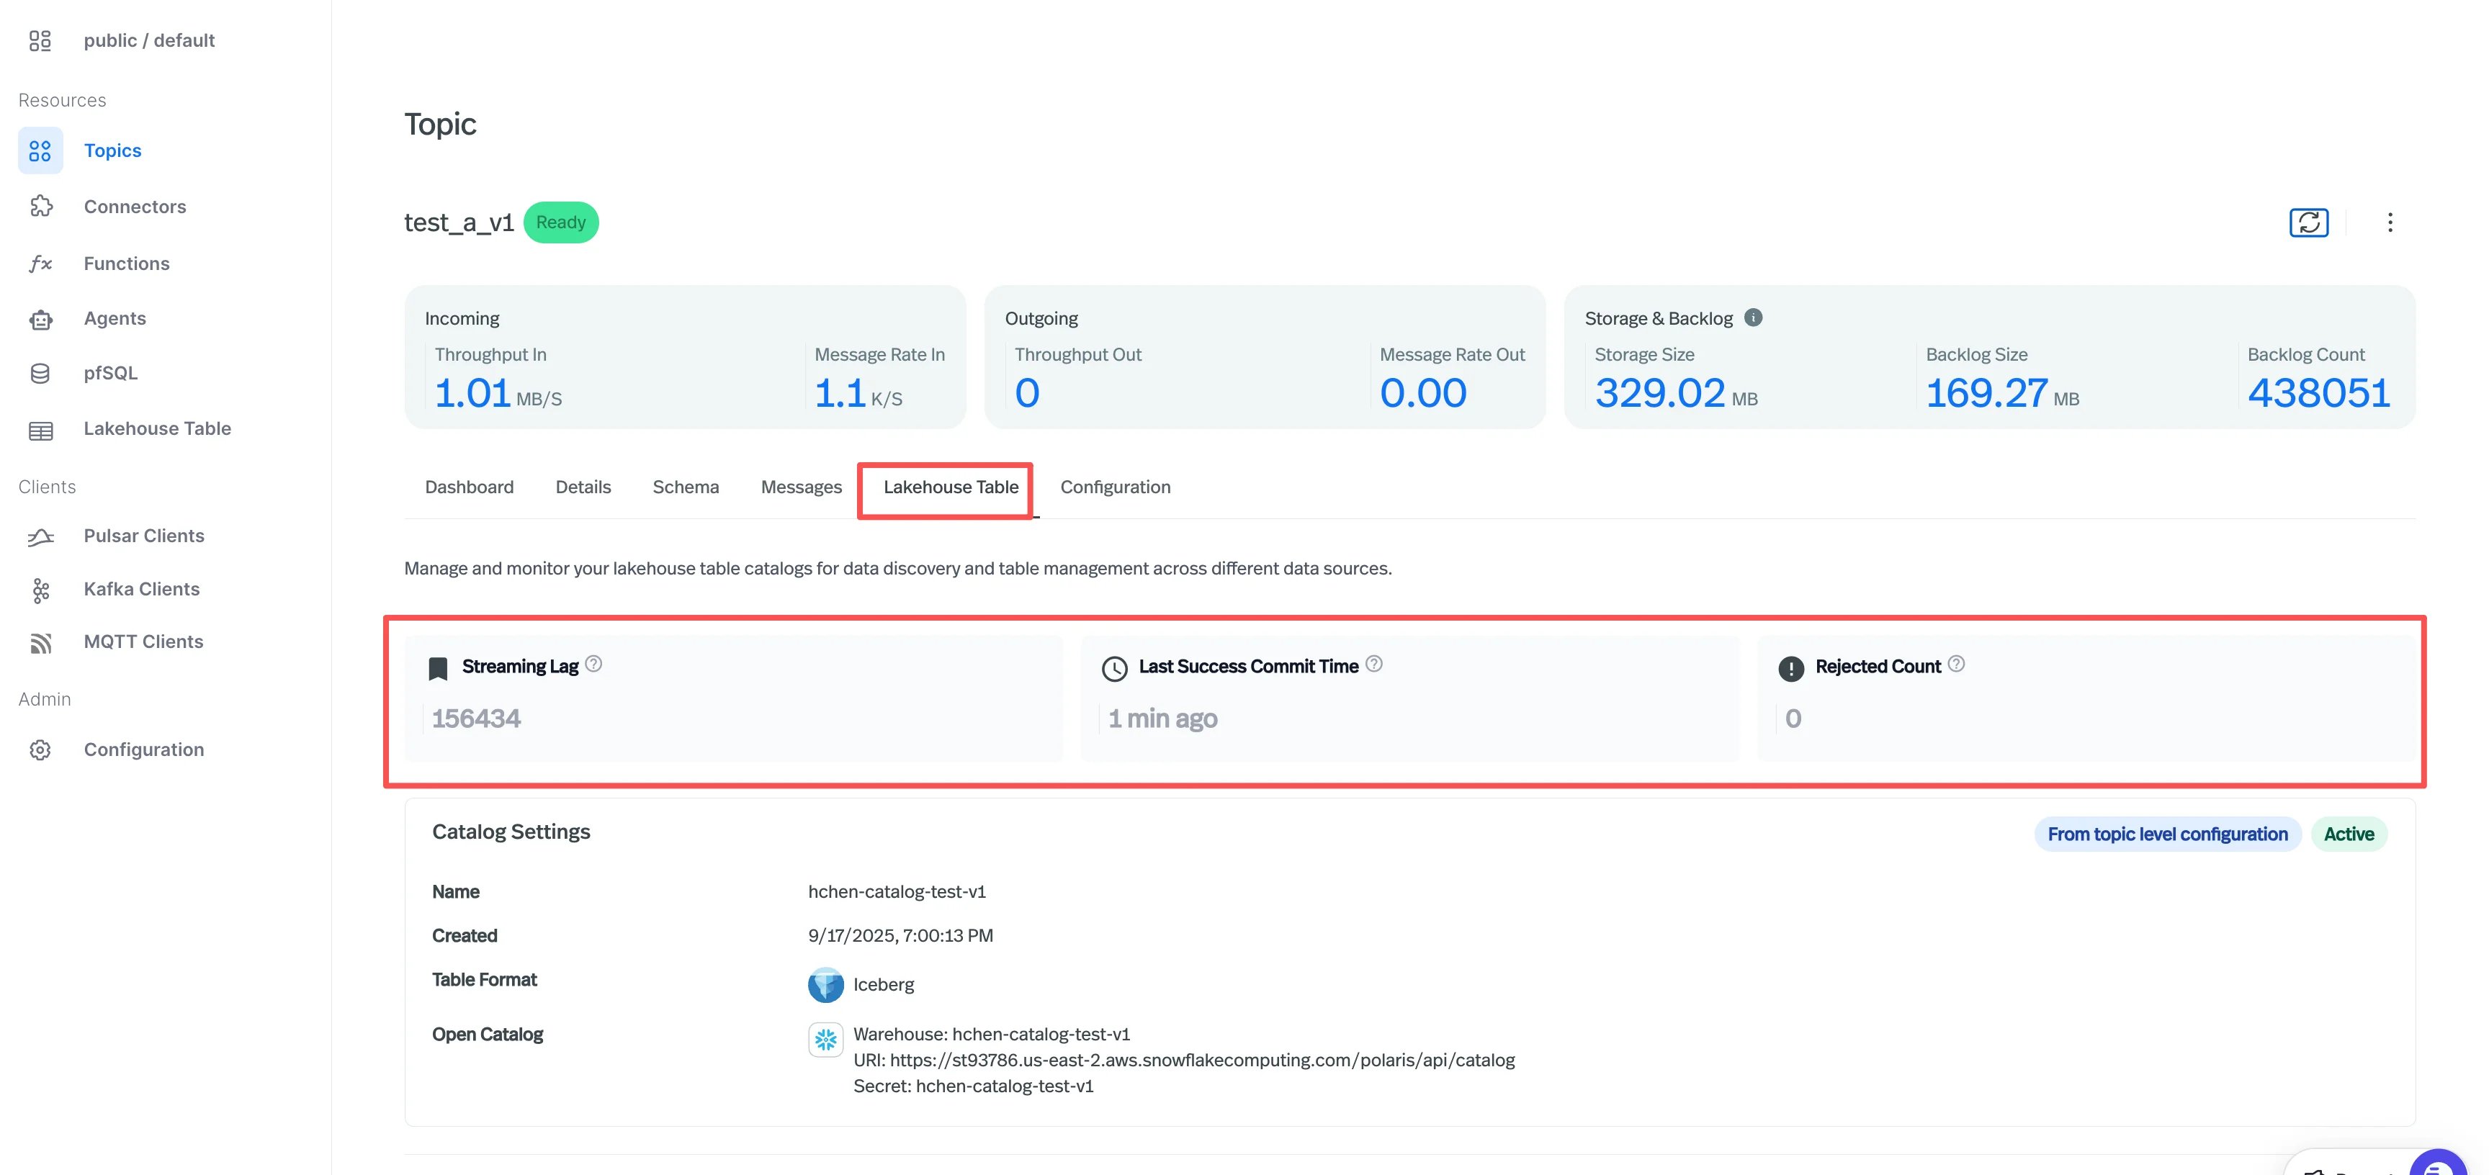
Task: Open admin Configuration in sidebar
Action: [x=143, y=749]
